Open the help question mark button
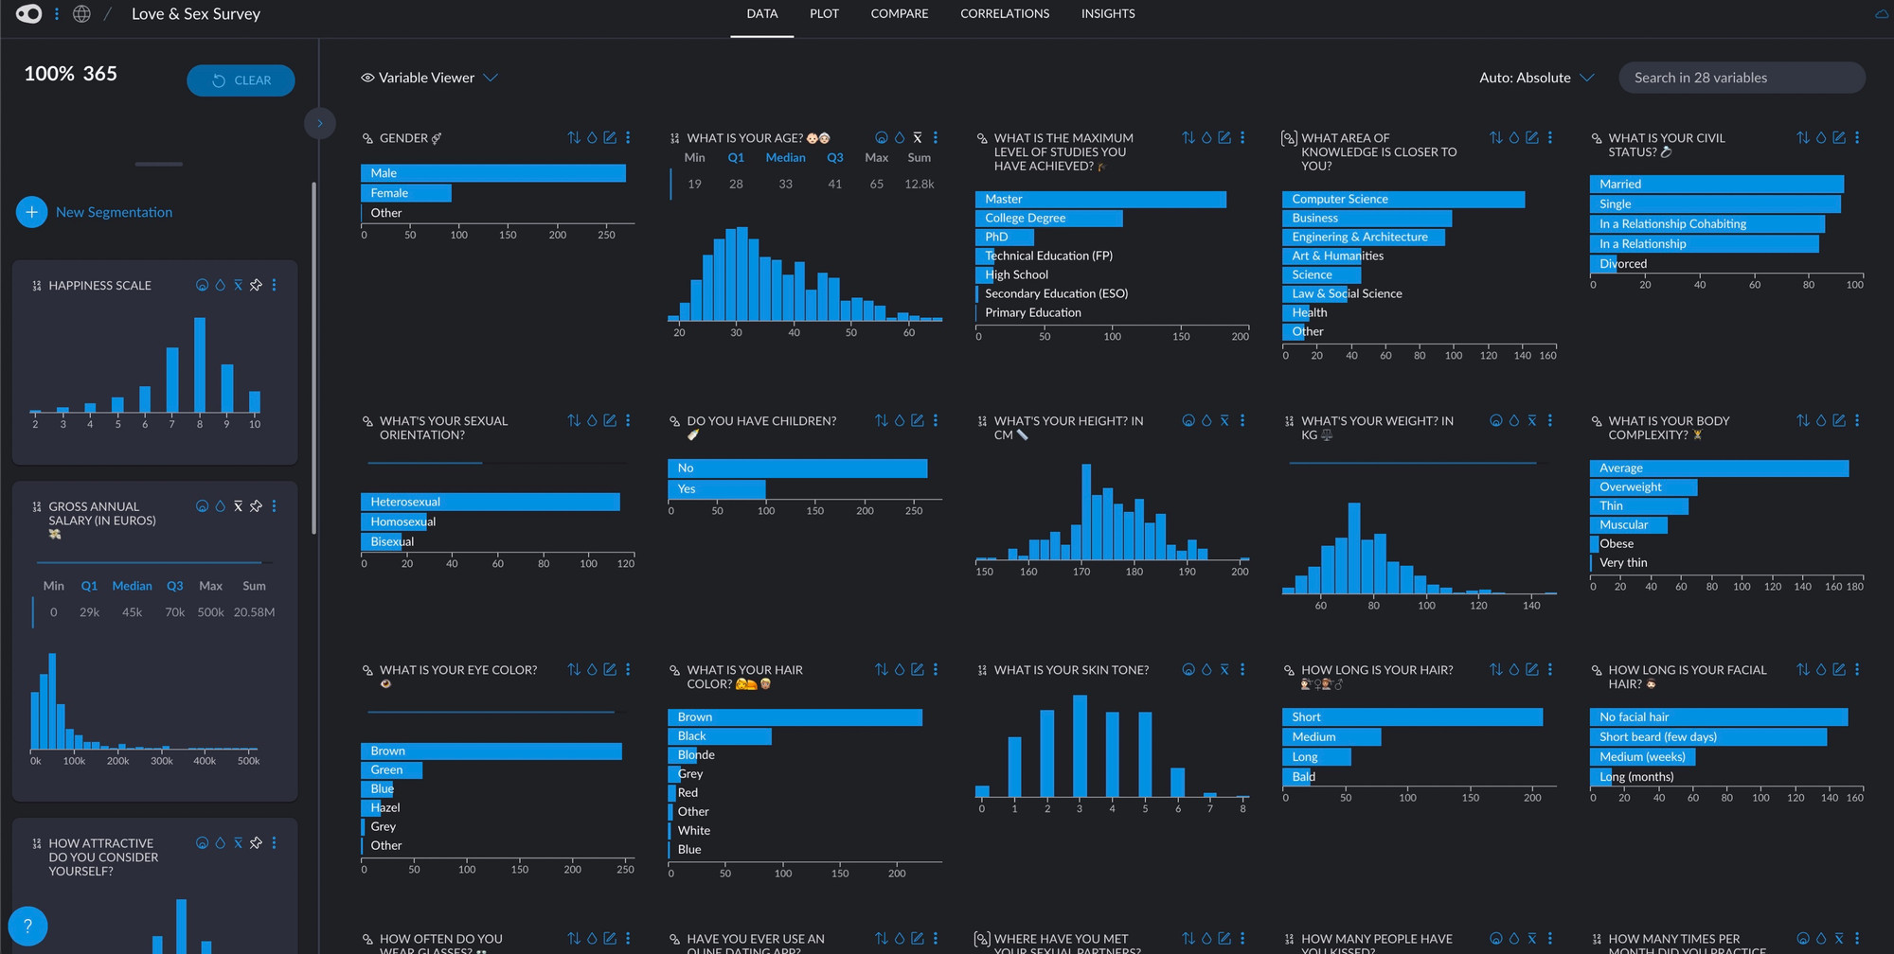Viewport: 1894px width, 954px height. 27,926
